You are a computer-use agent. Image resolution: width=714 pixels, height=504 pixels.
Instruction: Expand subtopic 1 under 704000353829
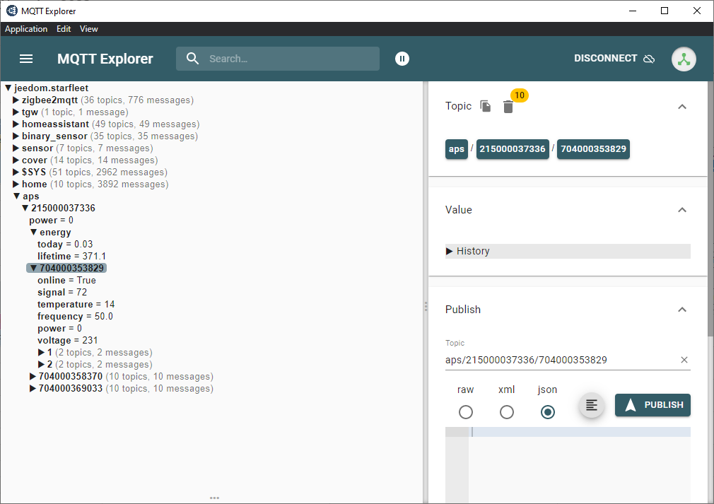pyautogui.click(x=42, y=353)
